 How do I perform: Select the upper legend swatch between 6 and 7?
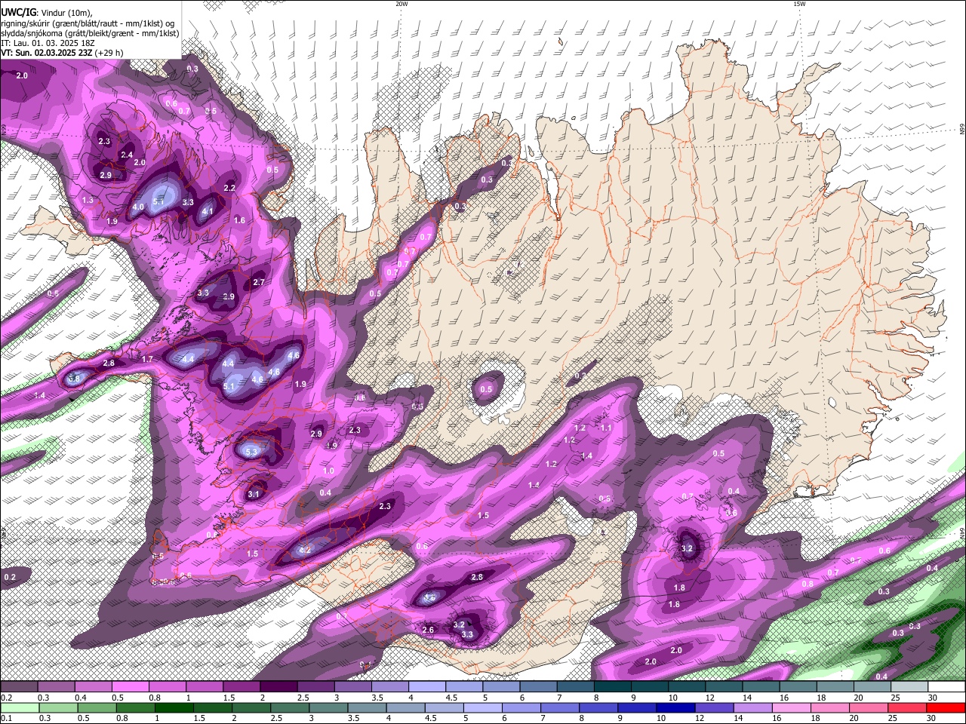point(538,687)
